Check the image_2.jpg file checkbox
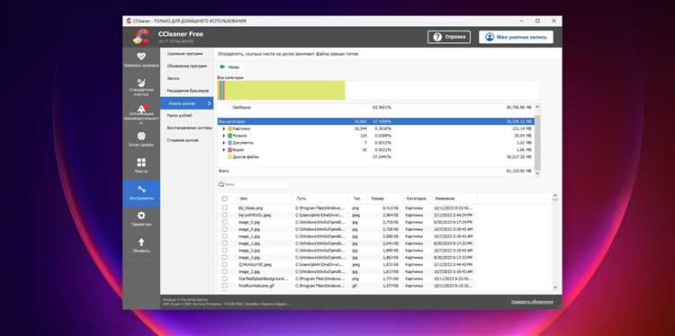The image size is (675, 336). [225, 271]
